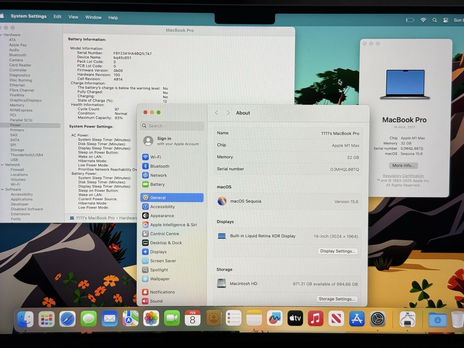464x348 pixels.
Task: Open Regulatory Certification link
Action: (x=403, y=176)
